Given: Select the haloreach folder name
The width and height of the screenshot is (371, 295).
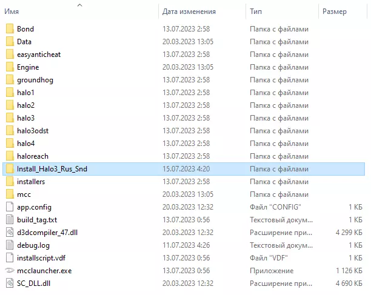Looking at the screenshot, I should coord(33,156).
